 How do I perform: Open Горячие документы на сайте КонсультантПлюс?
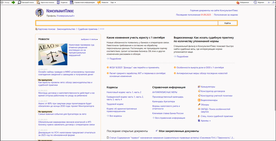click(214, 10)
